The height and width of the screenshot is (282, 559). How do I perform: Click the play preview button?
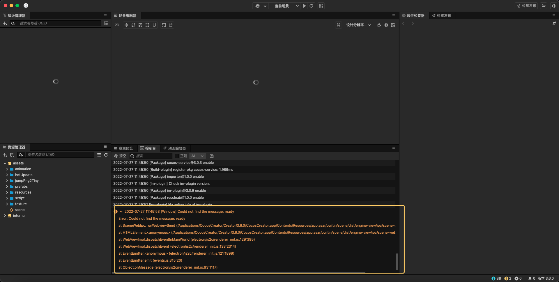[304, 6]
